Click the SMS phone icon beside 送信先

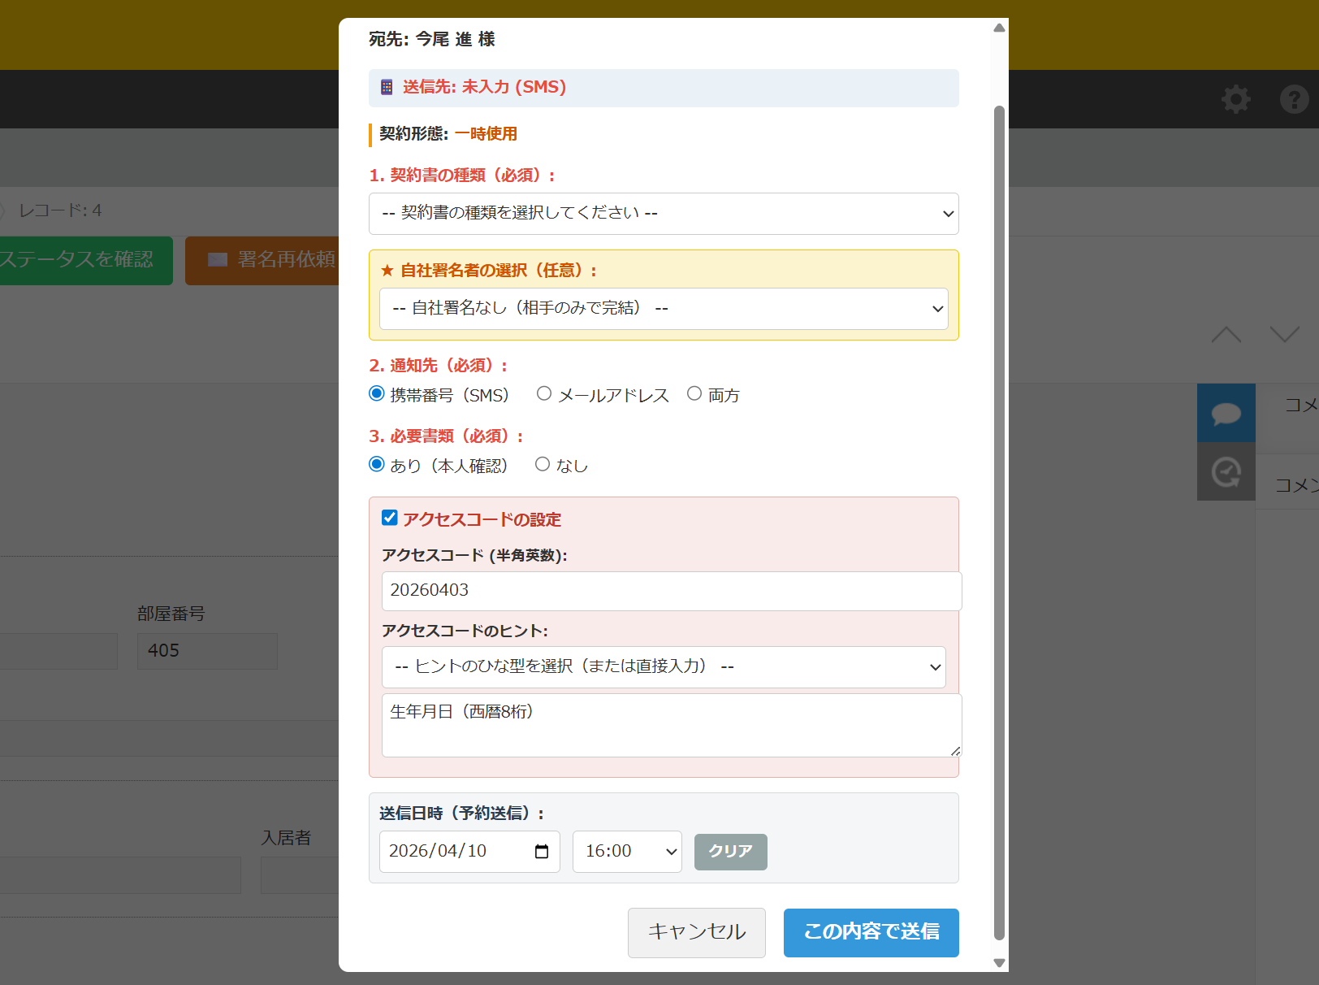387,87
